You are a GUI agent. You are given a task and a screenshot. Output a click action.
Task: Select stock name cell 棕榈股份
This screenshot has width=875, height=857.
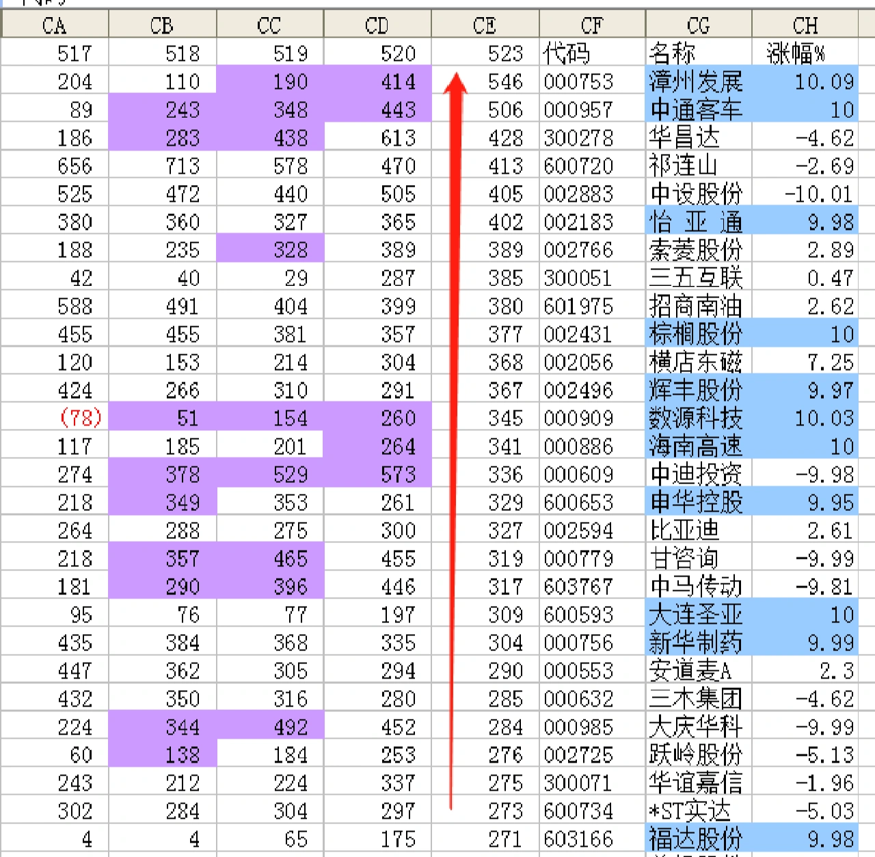tap(699, 334)
